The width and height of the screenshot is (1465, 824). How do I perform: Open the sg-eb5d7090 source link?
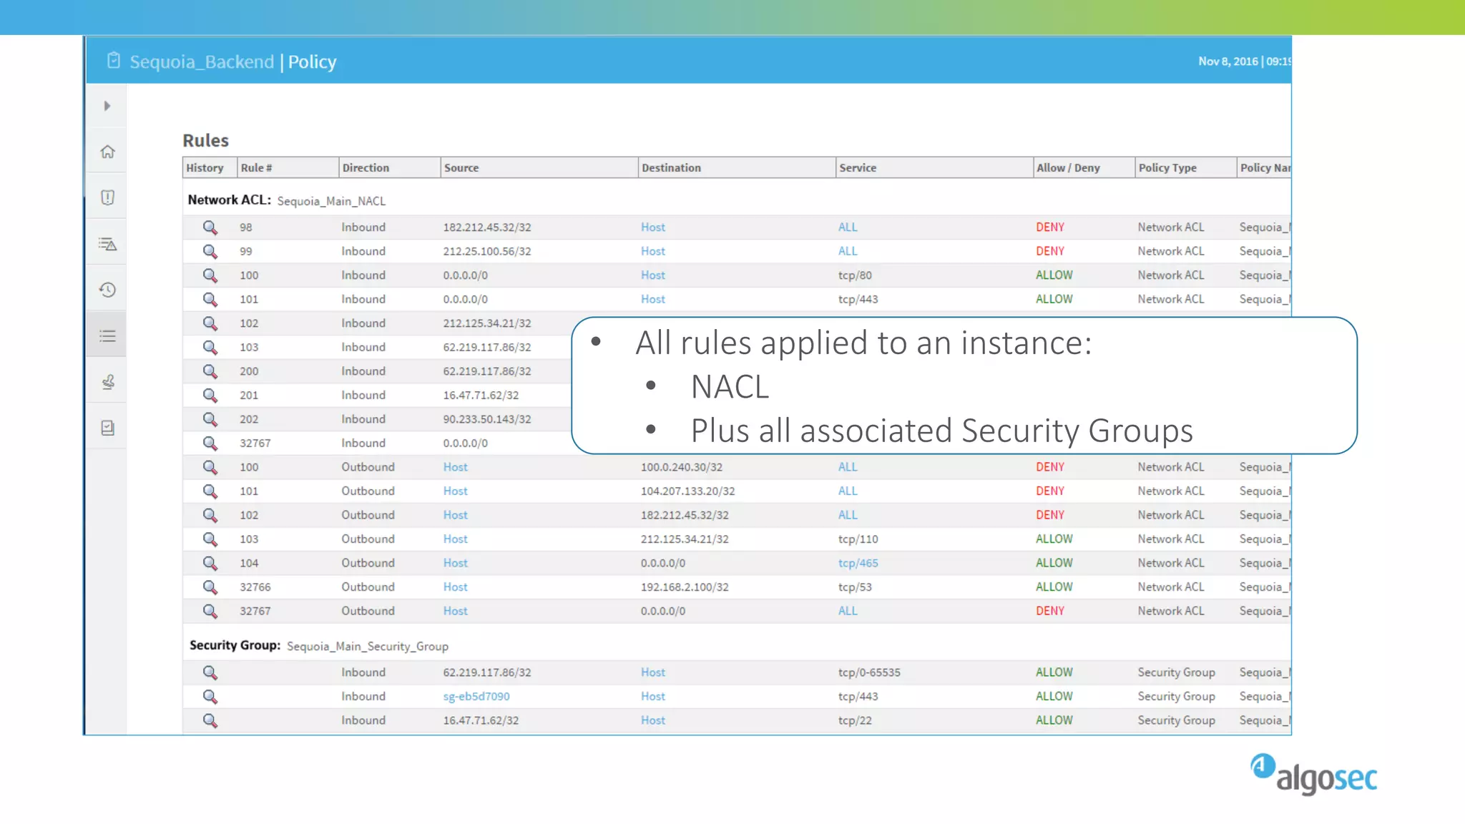[476, 696]
